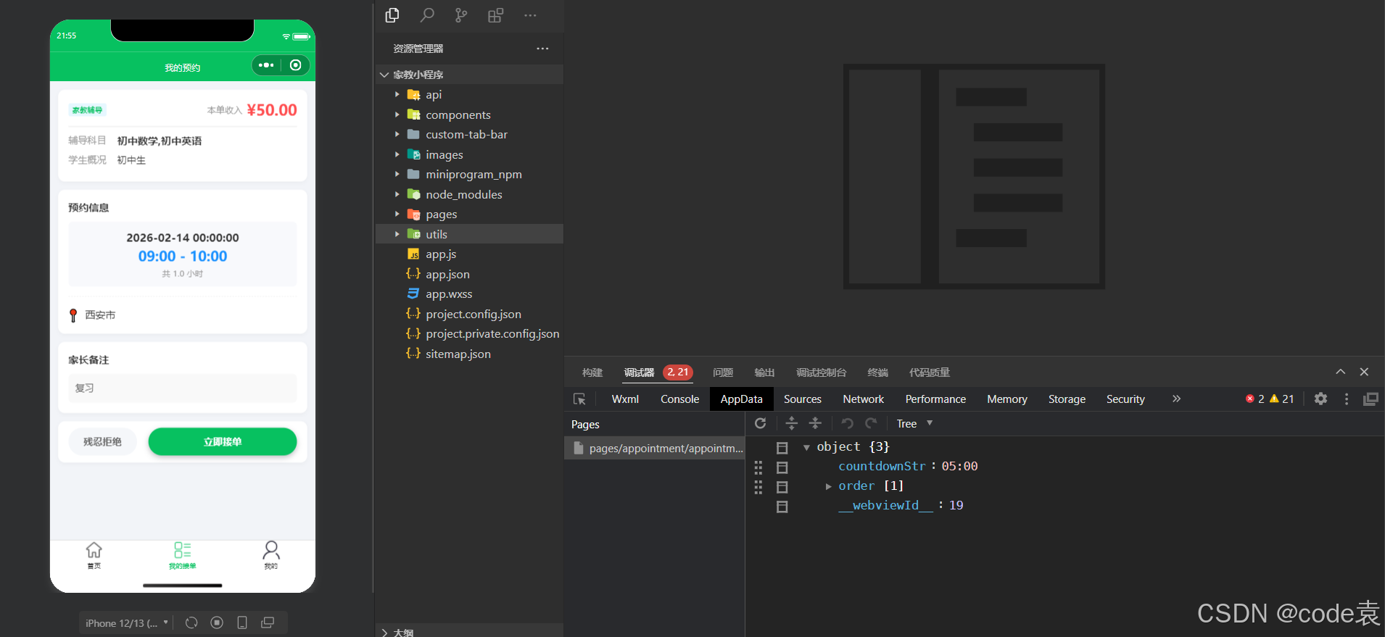
Task: Open the 构建 build tab
Action: pyautogui.click(x=592, y=372)
